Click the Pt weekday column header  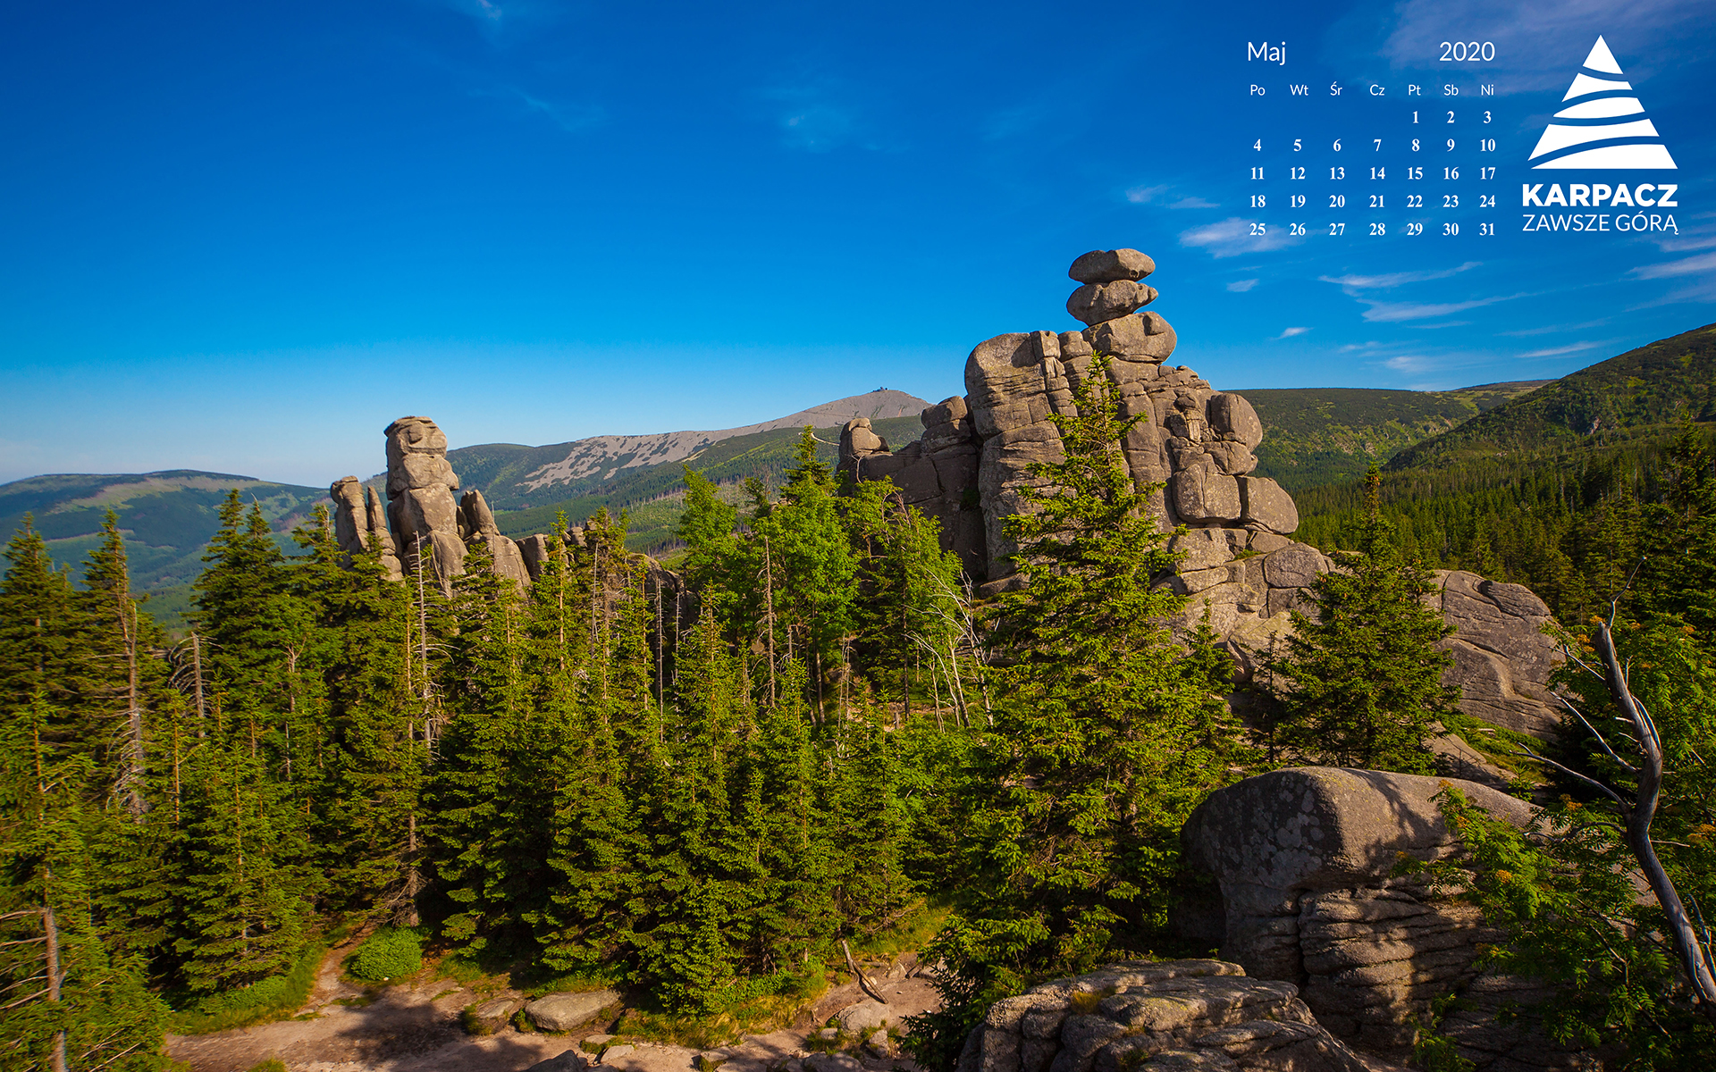point(1414,90)
